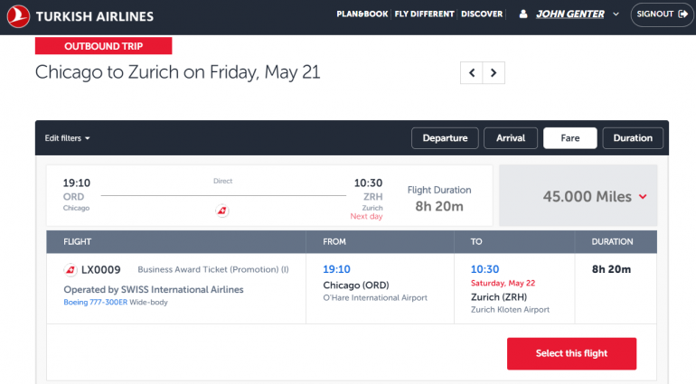696x384 pixels.
Task: Open the Plan&Book menu
Action: 362,14
